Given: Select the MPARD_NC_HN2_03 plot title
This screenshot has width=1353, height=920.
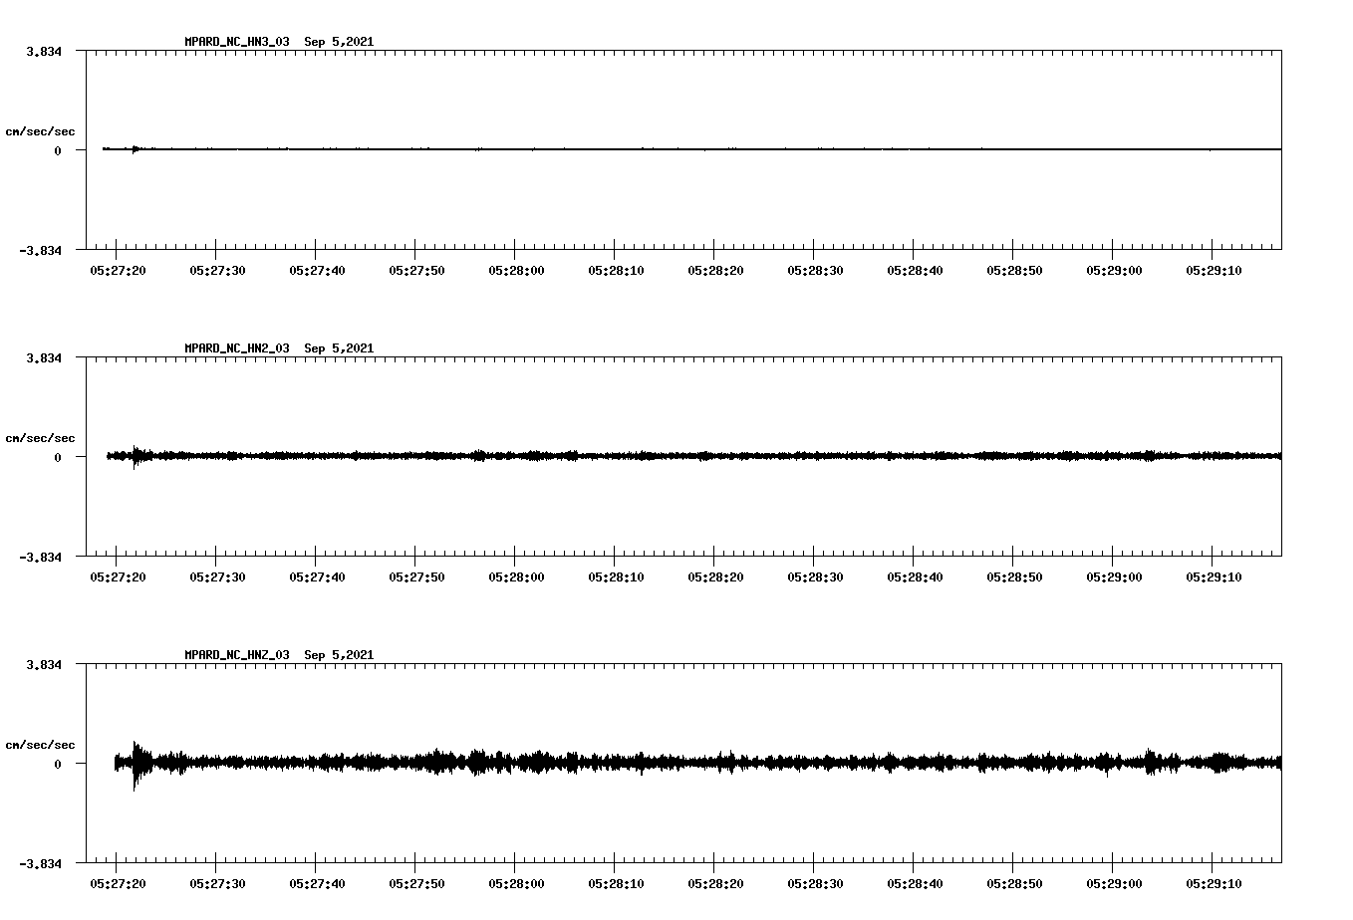Looking at the screenshot, I should pyautogui.click(x=279, y=348).
